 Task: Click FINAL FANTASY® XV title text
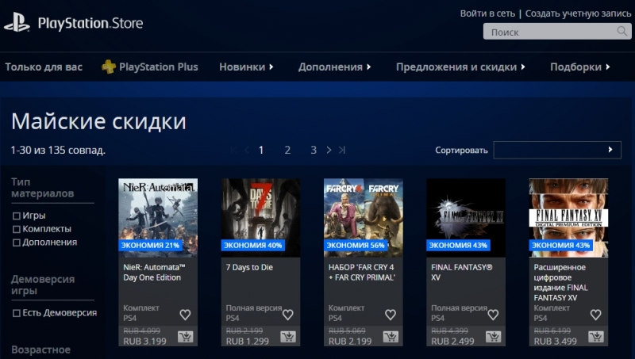(x=462, y=272)
